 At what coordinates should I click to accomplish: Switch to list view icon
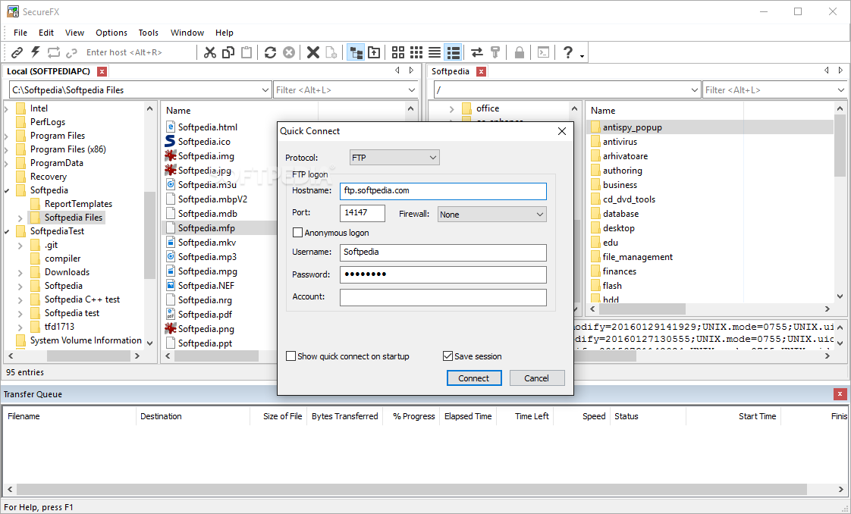(434, 52)
